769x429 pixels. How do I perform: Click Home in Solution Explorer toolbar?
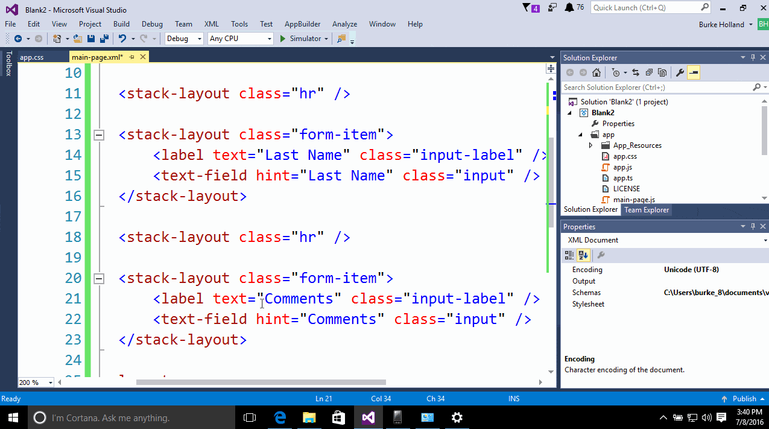pos(596,72)
